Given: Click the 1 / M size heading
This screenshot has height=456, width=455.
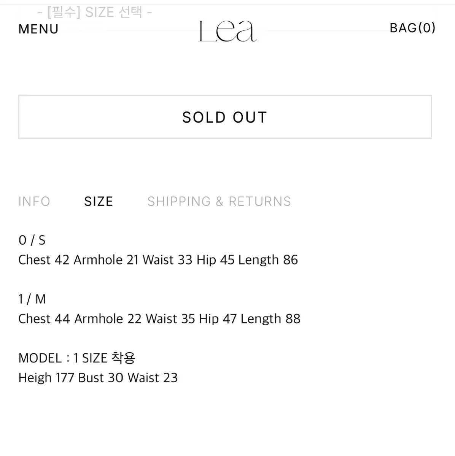Looking at the screenshot, I should coord(32,299).
